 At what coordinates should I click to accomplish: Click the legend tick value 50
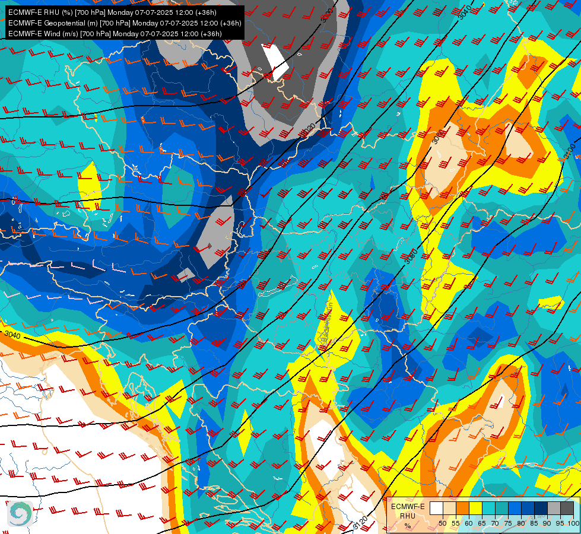(443, 523)
